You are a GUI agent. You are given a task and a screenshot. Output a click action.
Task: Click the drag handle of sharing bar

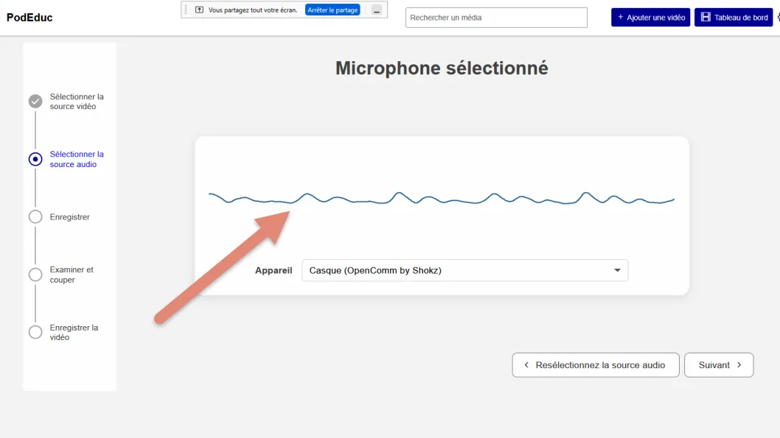pos(186,10)
